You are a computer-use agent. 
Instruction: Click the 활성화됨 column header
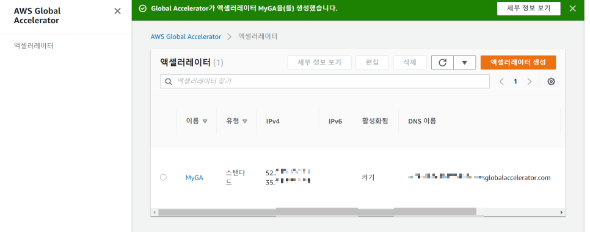click(x=375, y=121)
